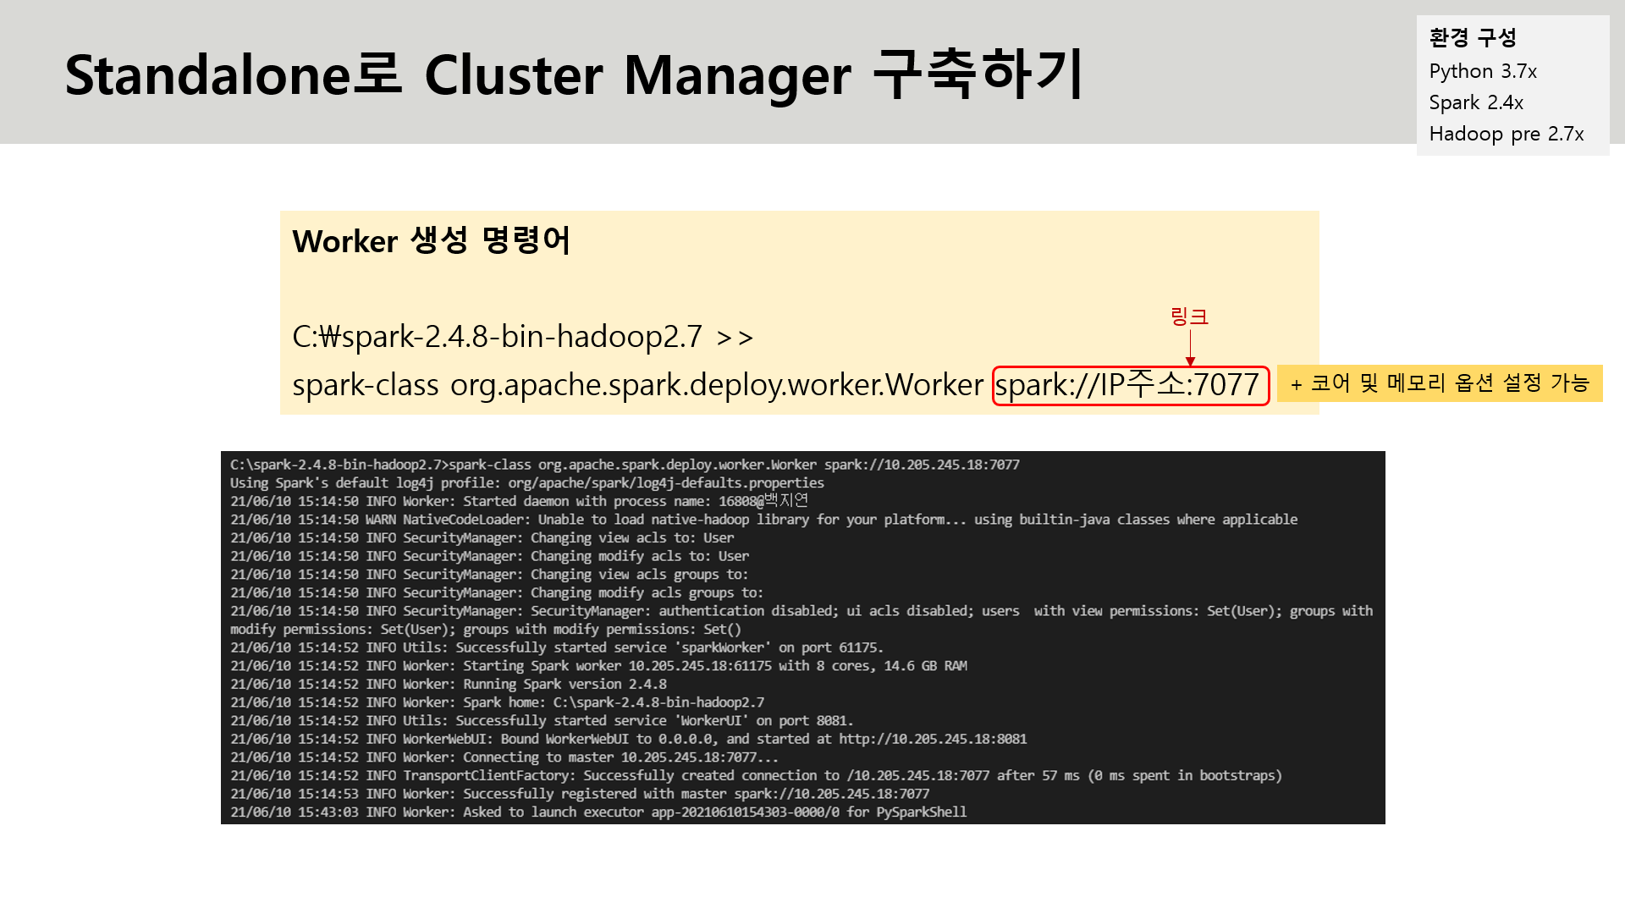Select the 'Spark 2.4x' text line
Screen dimensions: 1625x914
click(1476, 102)
